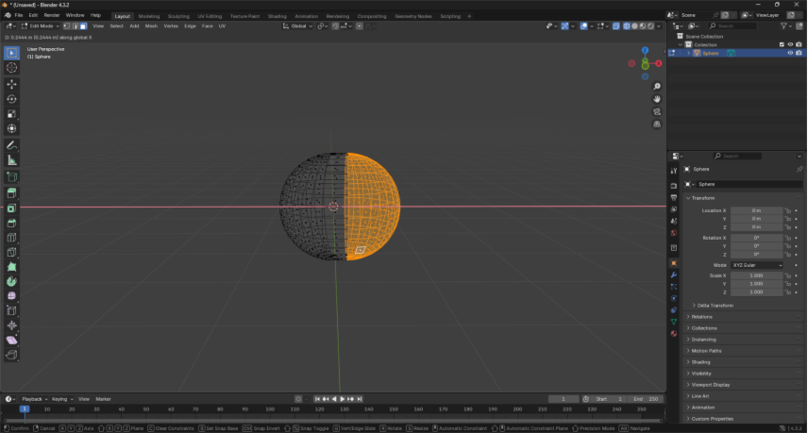Activate the Measure tool
Viewport: 808px width, 433px height.
[11, 160]
